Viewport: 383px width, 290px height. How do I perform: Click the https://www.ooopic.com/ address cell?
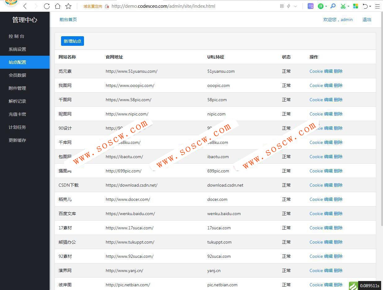(130, 85)
